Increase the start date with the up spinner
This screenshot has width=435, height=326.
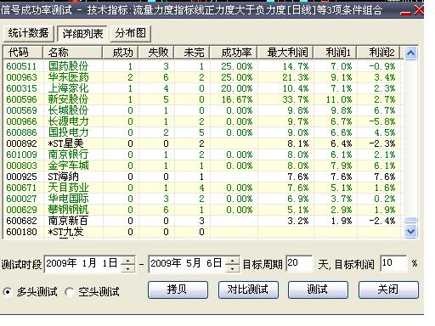point(127,261)
